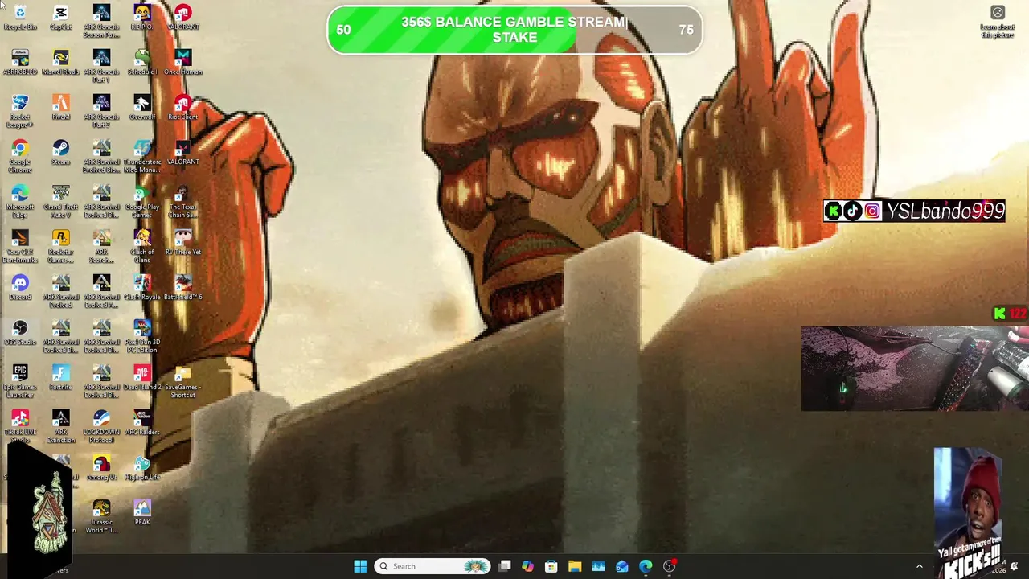Open ARK Extinction desktop shortcut
The height and width of the screenshot is (579, 1029).
(61, 427)
